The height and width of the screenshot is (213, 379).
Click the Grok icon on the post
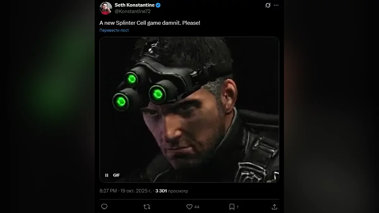268,5
